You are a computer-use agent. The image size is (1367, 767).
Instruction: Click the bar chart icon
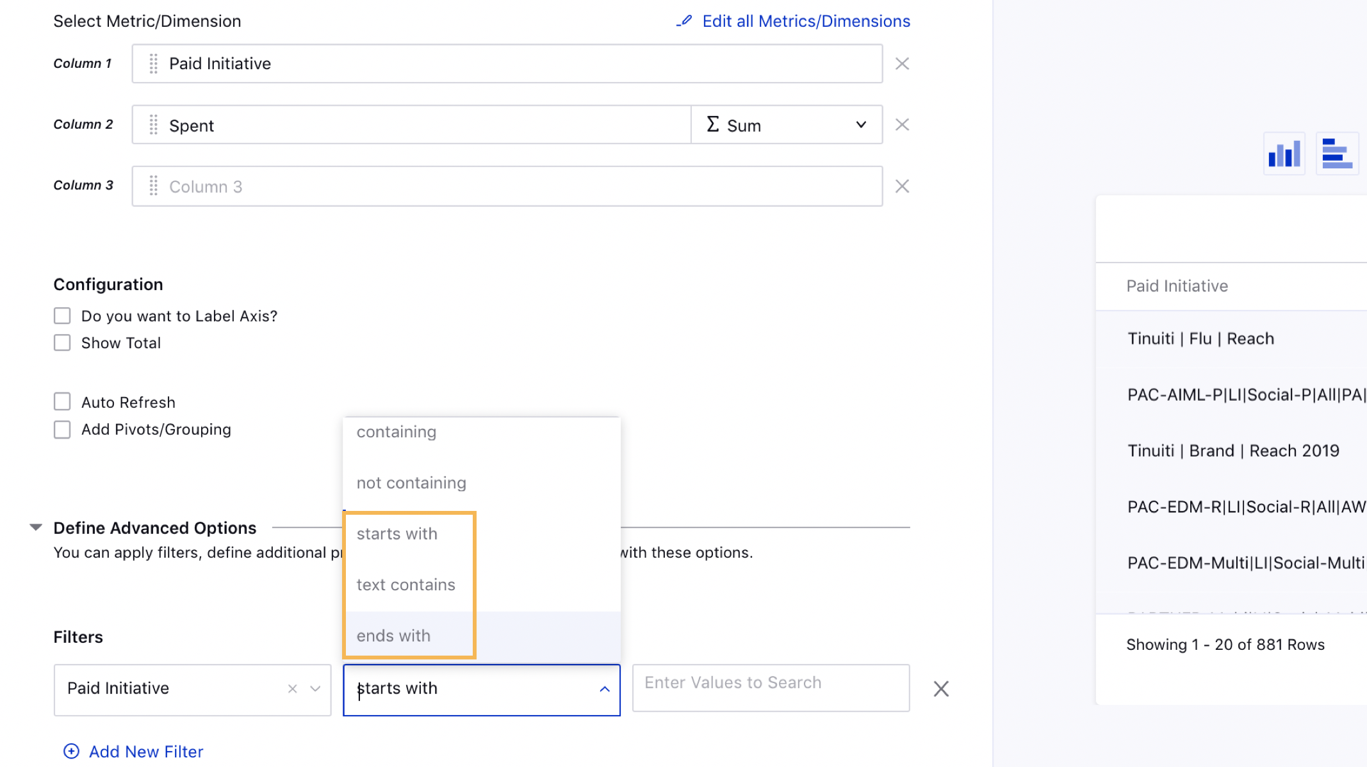click(x=1284, y=153)
